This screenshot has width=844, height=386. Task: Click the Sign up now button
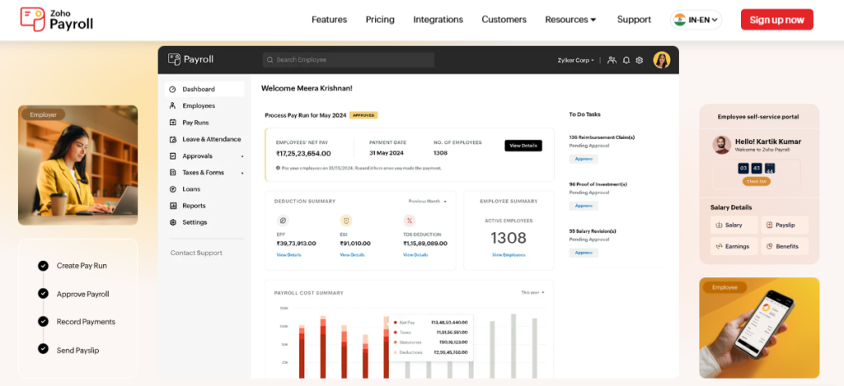click(x=776, y=20)
